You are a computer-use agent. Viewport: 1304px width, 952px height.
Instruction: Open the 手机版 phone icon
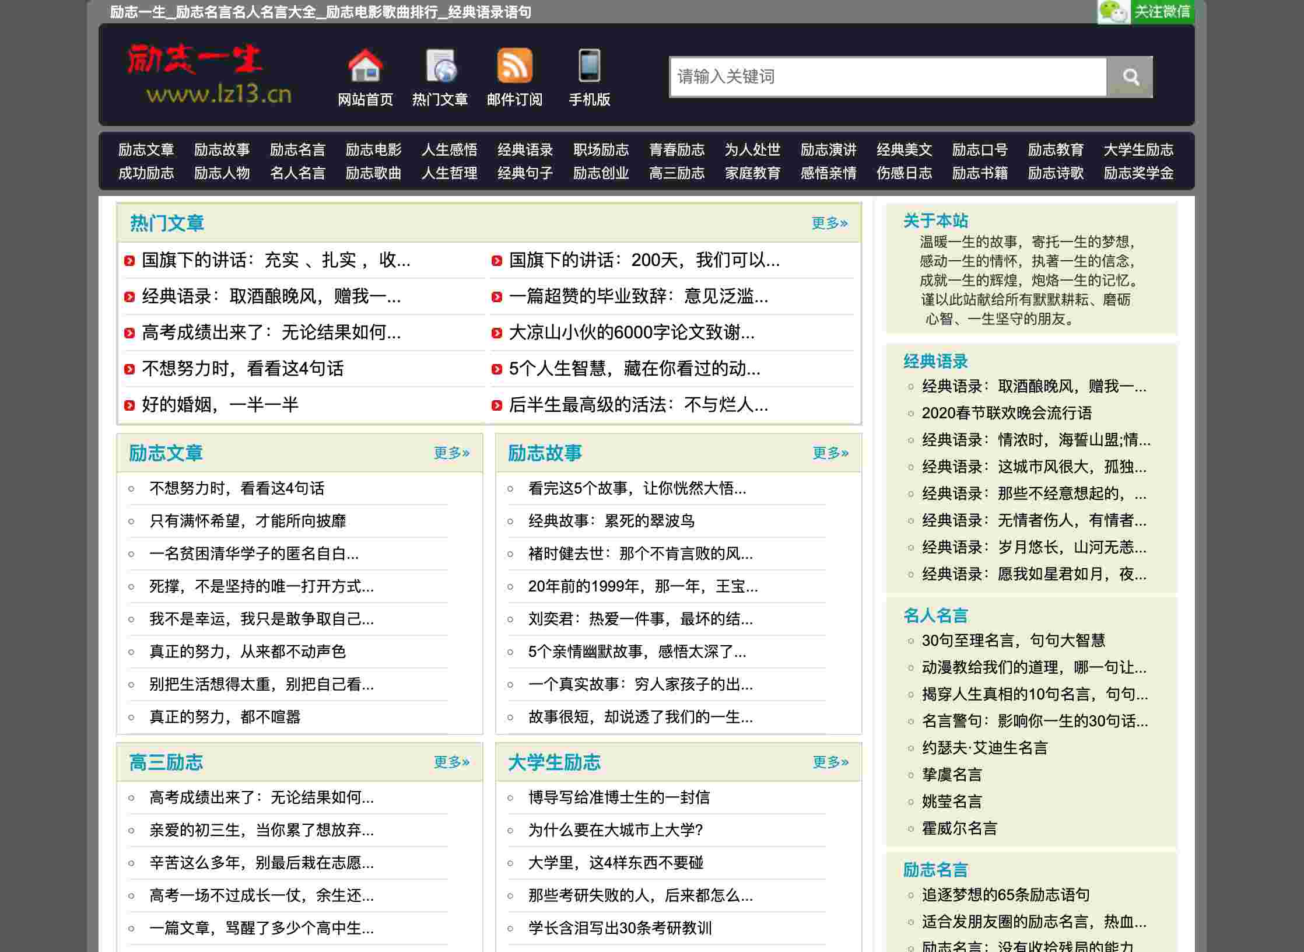[x=589, y=65]
